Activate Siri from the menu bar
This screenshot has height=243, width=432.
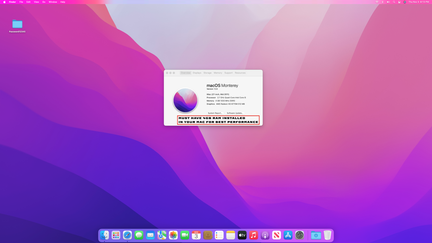coord(405,2)
